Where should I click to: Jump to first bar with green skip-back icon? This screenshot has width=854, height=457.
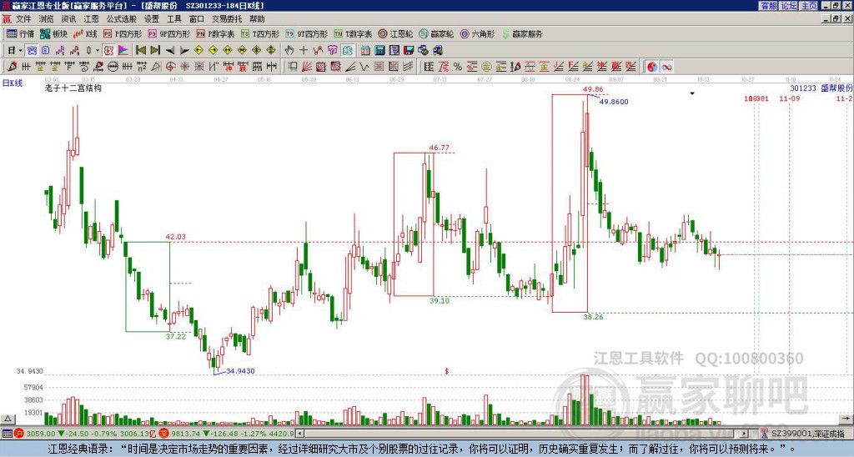pos(140,51)
